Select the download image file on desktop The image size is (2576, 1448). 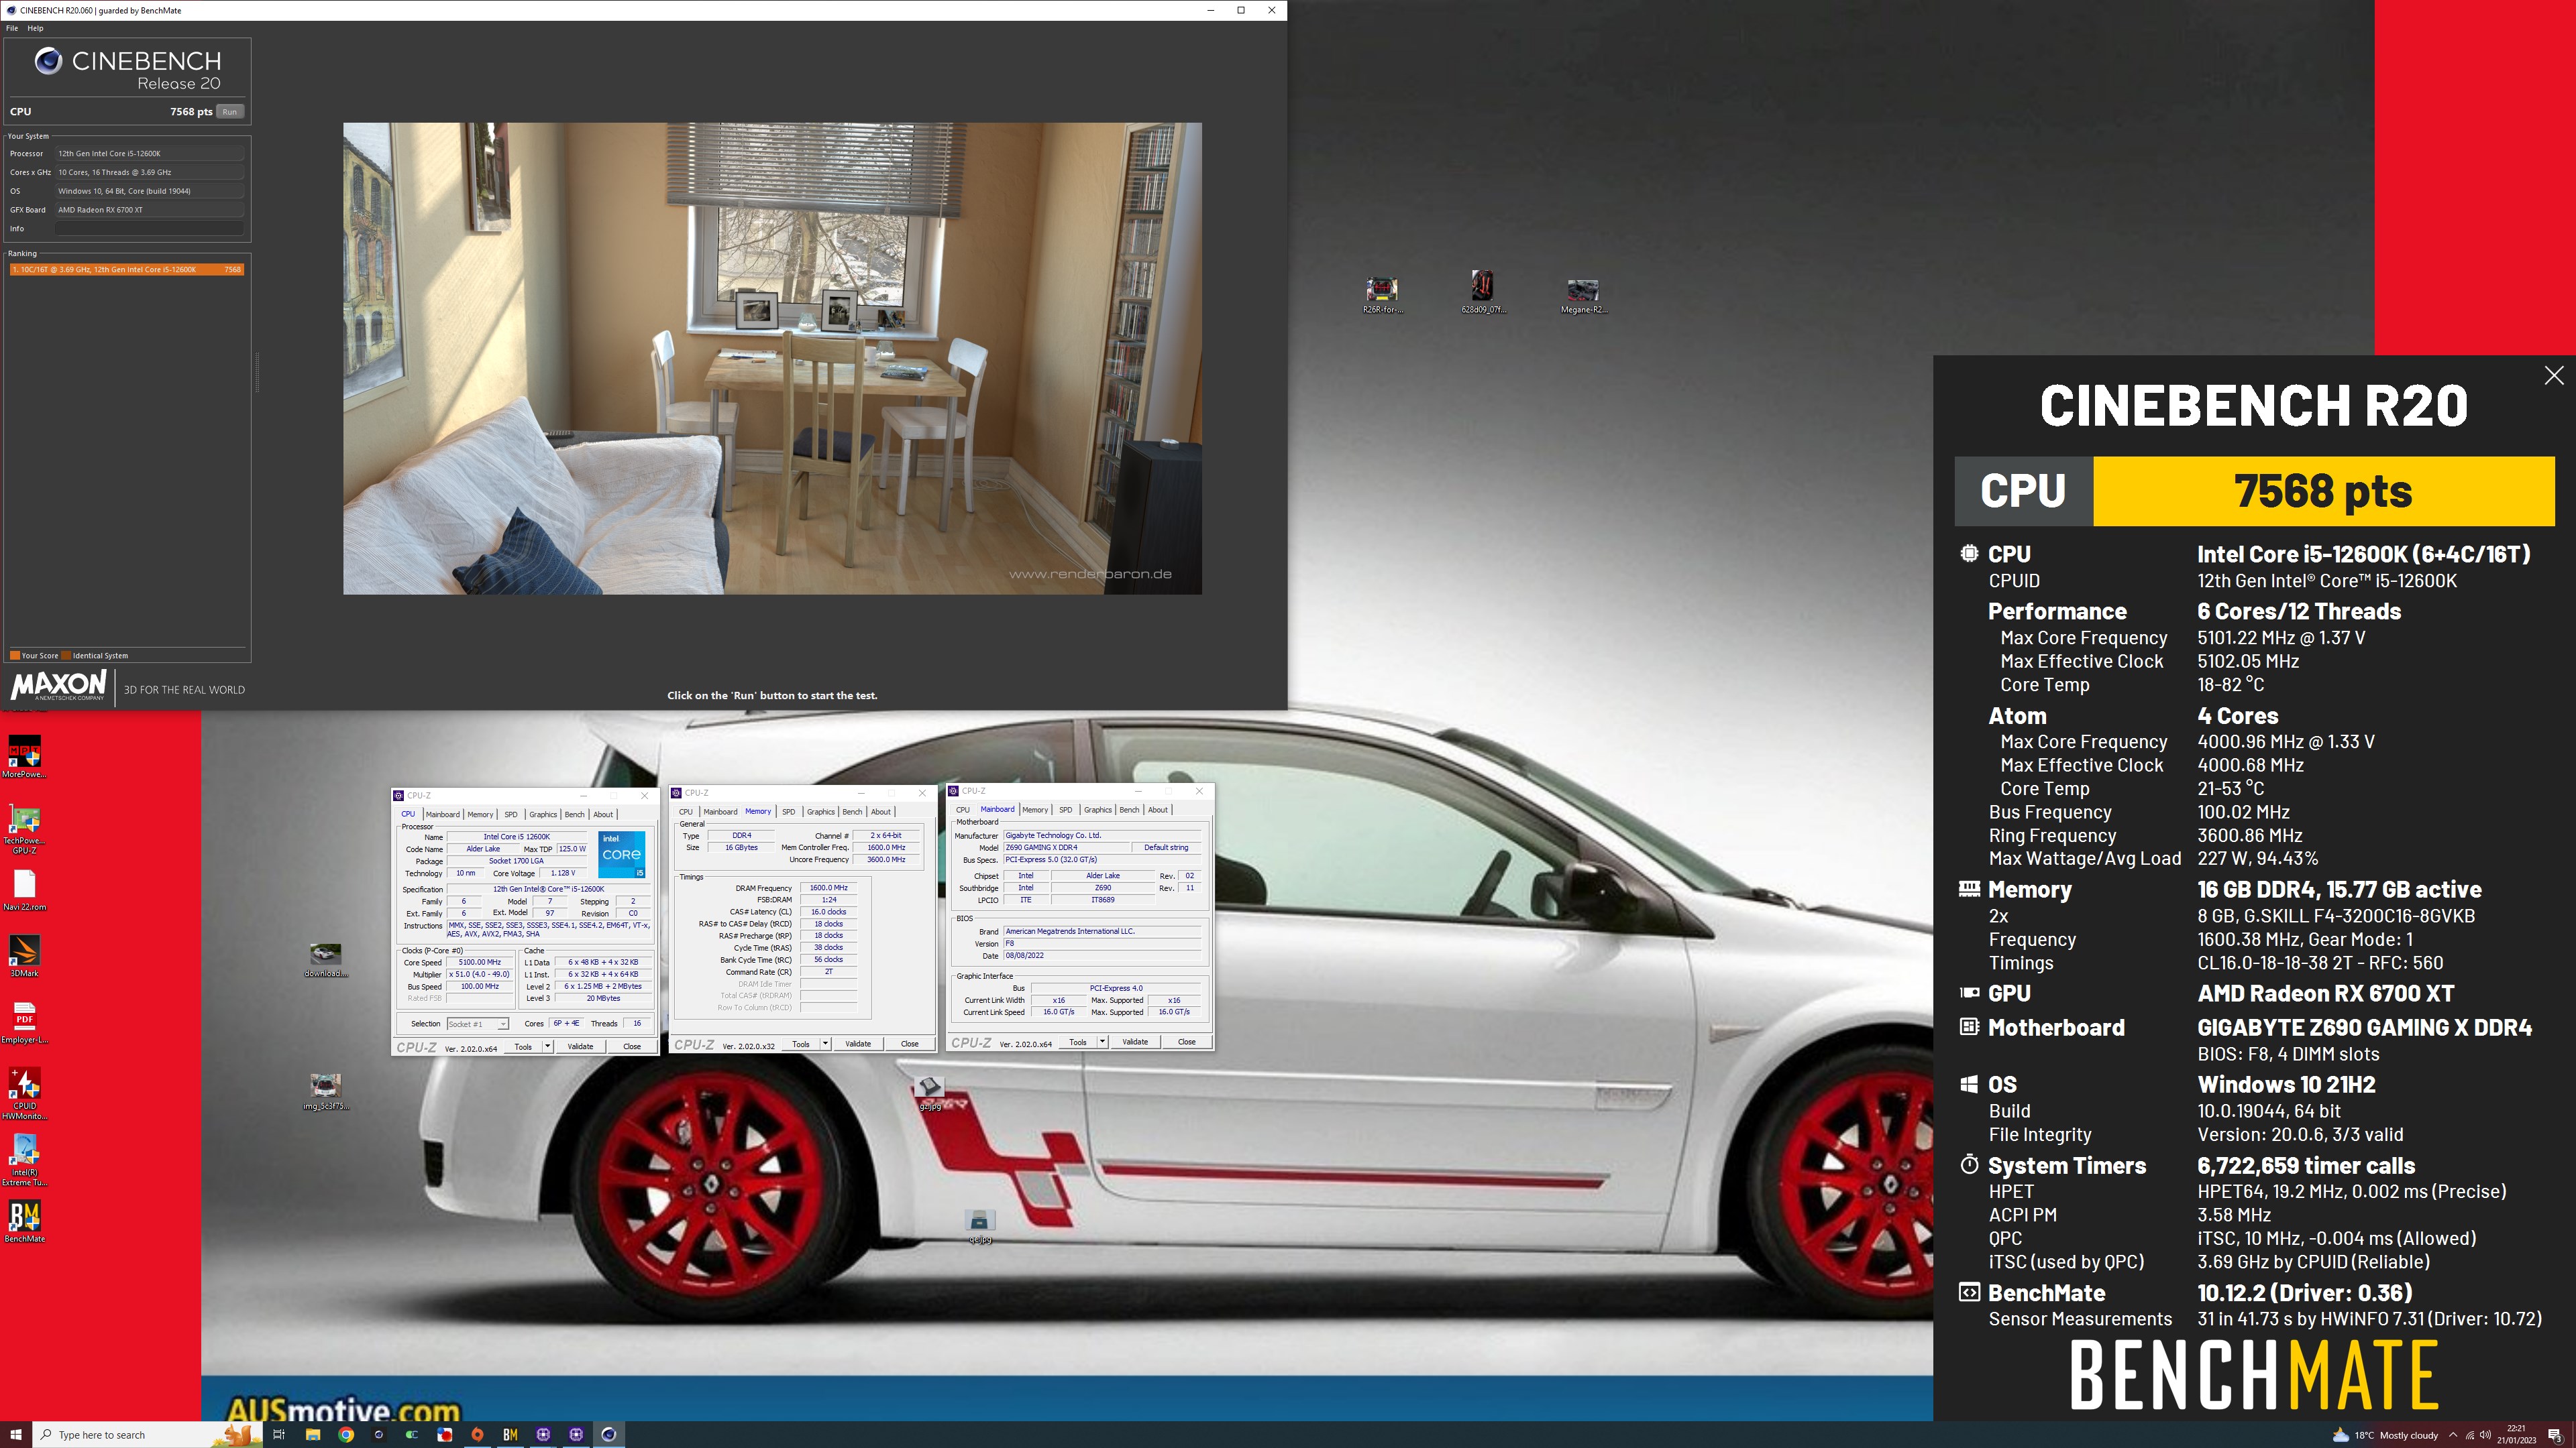325,961
